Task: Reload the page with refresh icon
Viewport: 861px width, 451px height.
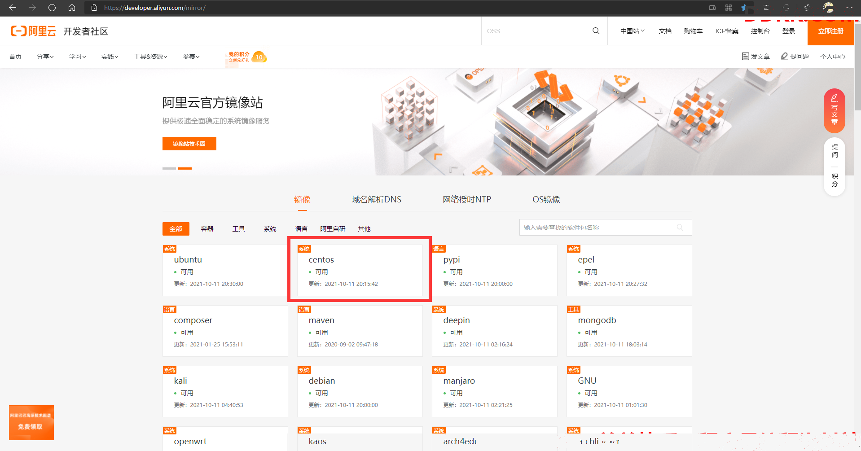Action: [52, 8]
